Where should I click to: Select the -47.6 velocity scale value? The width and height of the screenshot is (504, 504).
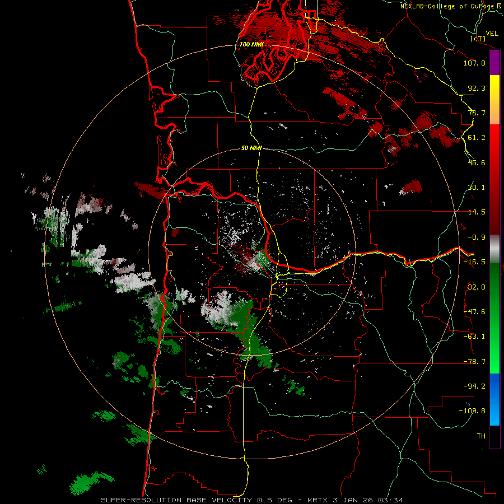(x=474, y=312)
